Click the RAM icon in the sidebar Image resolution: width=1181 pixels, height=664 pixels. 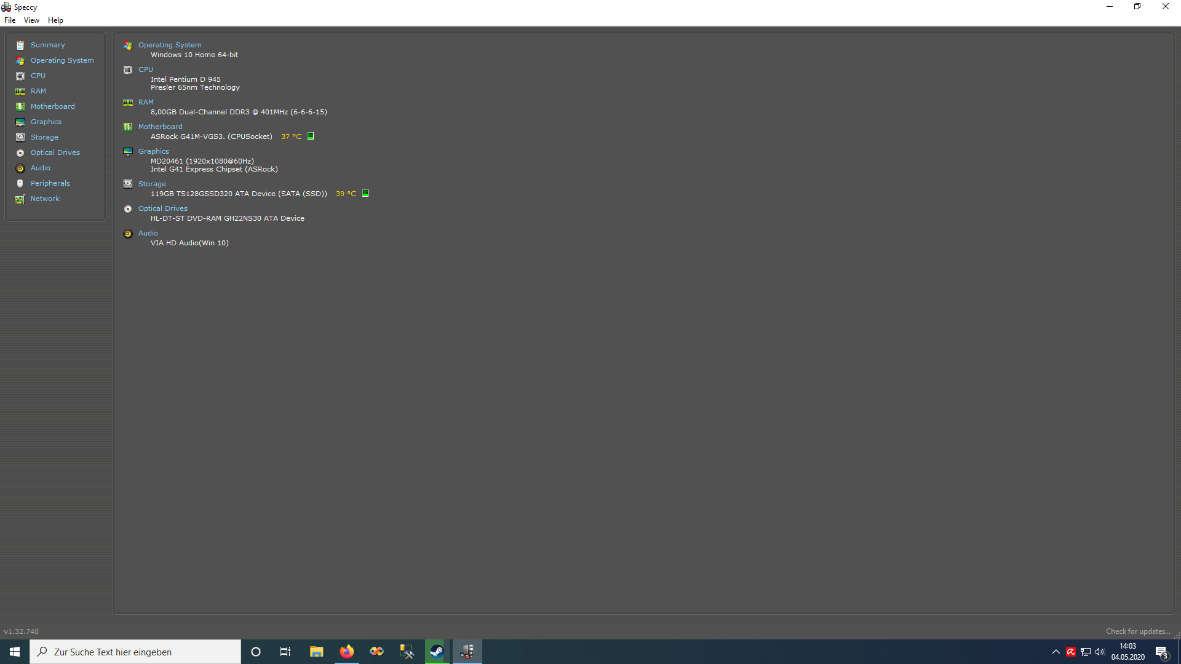20,91
